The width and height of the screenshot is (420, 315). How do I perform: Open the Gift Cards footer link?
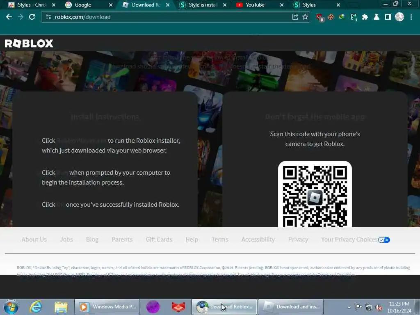click(159, 240)
